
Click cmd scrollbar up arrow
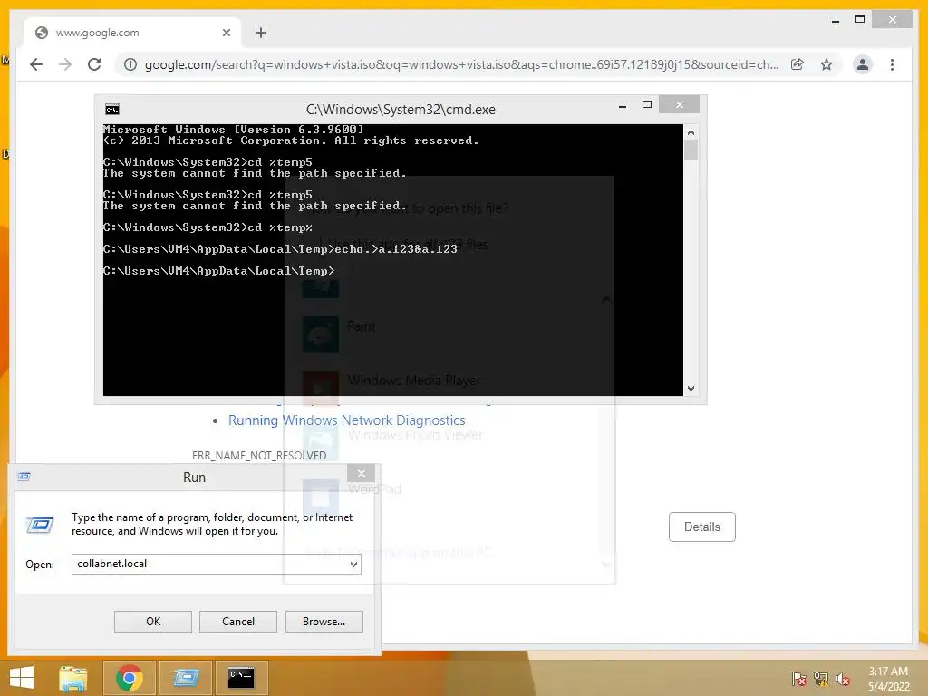(x=691, y=132)
